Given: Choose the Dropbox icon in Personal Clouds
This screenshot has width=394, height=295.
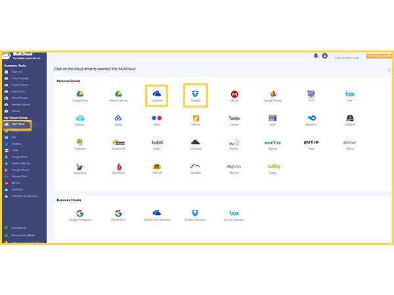Looking at the screenshot, I should (195, 96).
